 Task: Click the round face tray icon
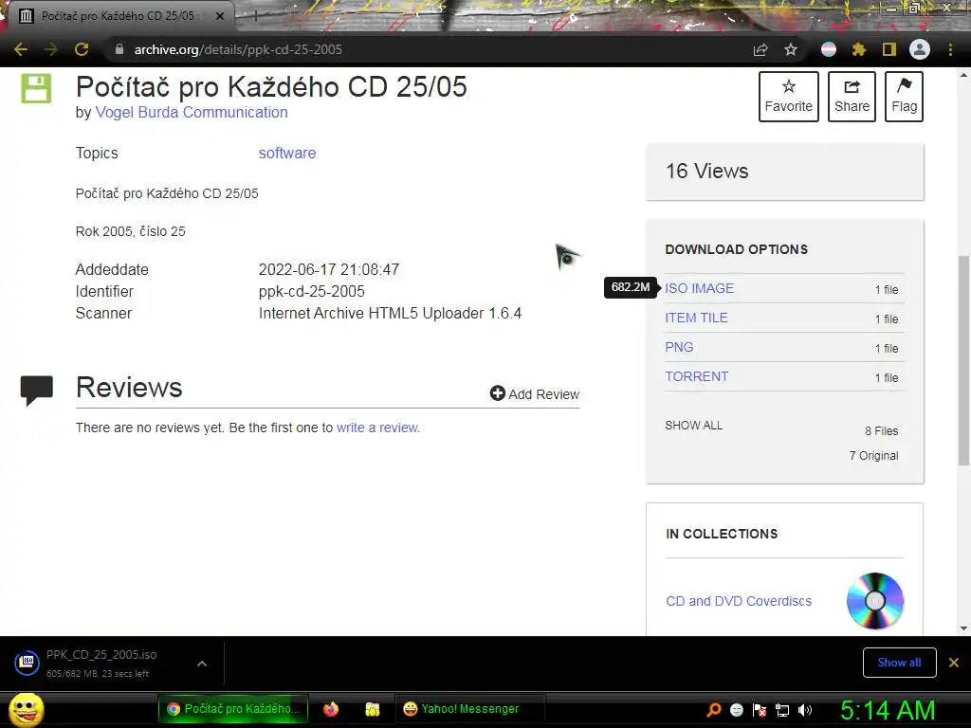[736, 710]
